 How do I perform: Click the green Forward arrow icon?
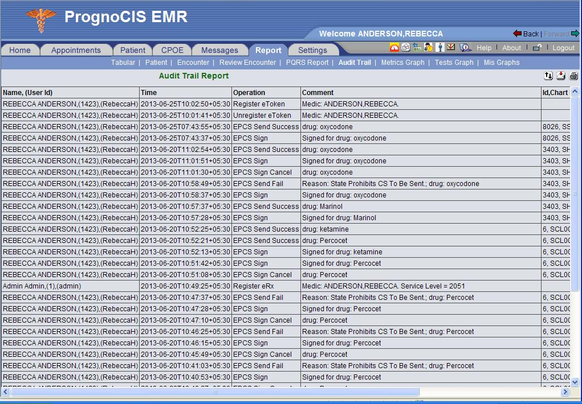tap(575, 34)
